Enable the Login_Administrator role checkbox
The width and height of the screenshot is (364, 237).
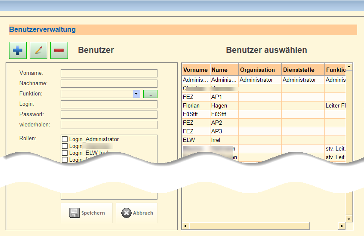tap(65, 139)
